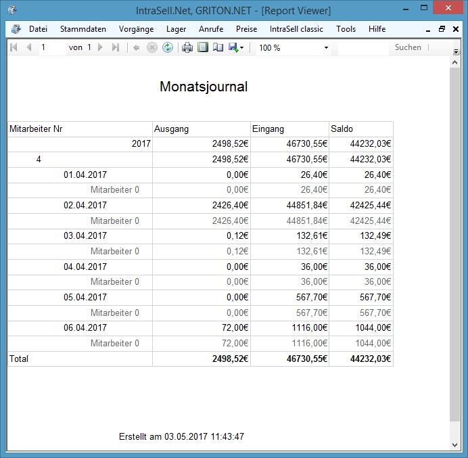This screenshot has height=458, width=468.
Task: Open the Tools menu
Action: tap(346, 29)
